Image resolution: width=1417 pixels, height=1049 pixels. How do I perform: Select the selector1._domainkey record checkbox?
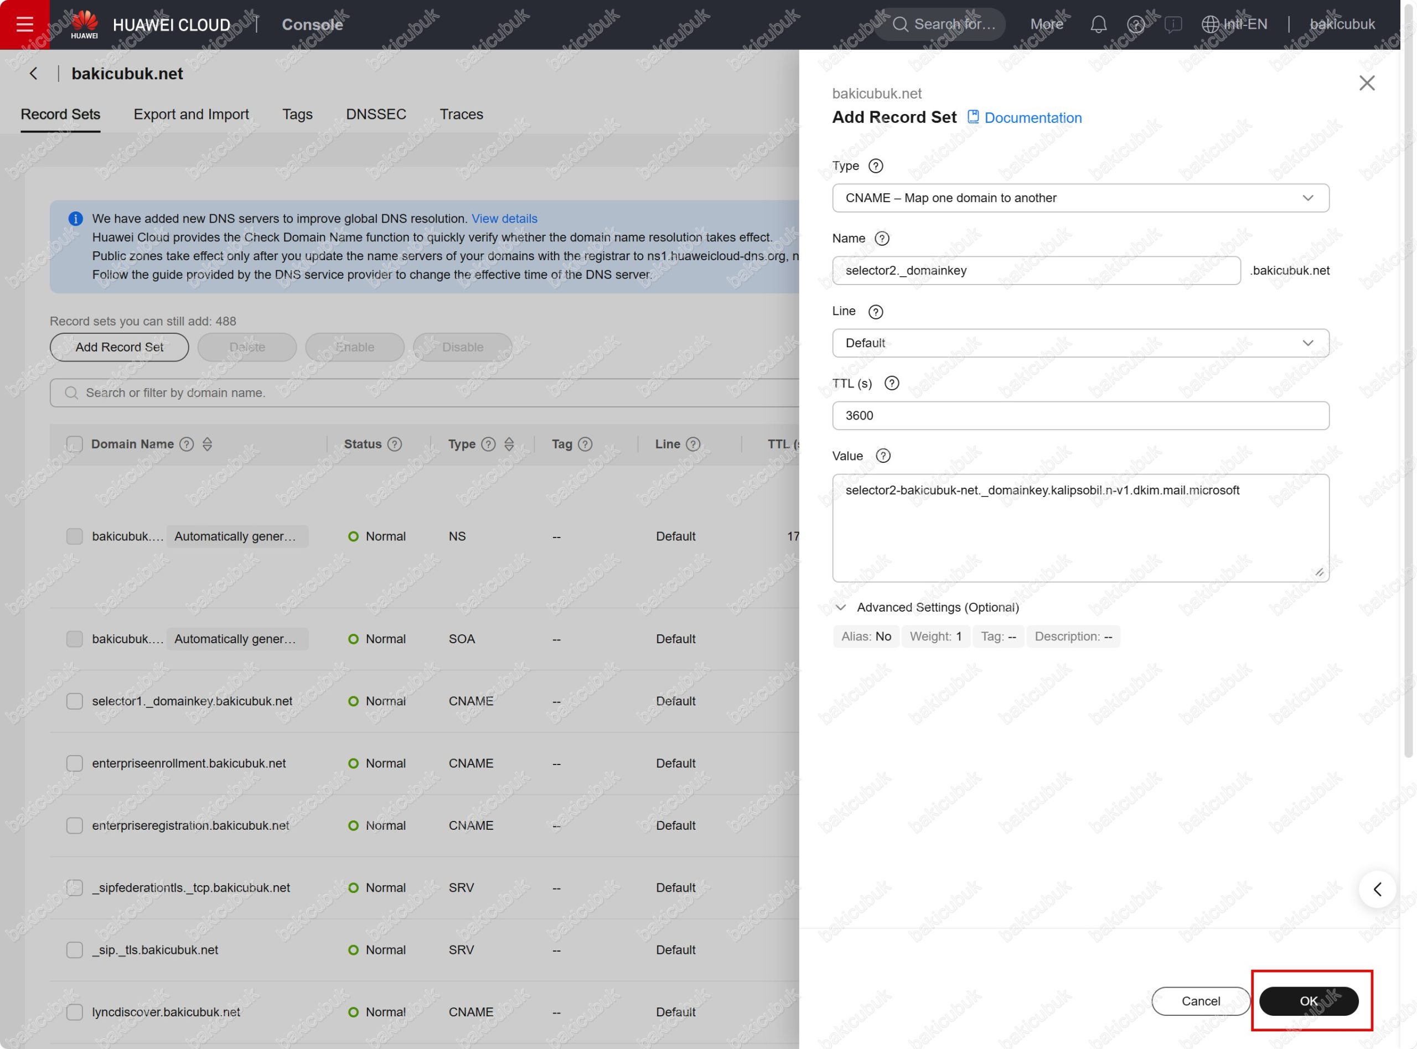(x=74, y=701)
